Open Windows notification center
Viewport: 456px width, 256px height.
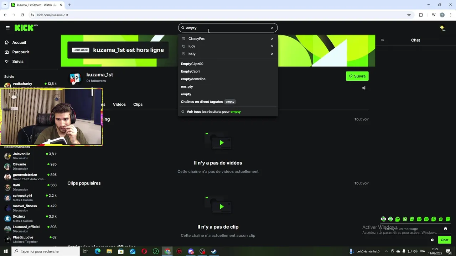[449, 251]
